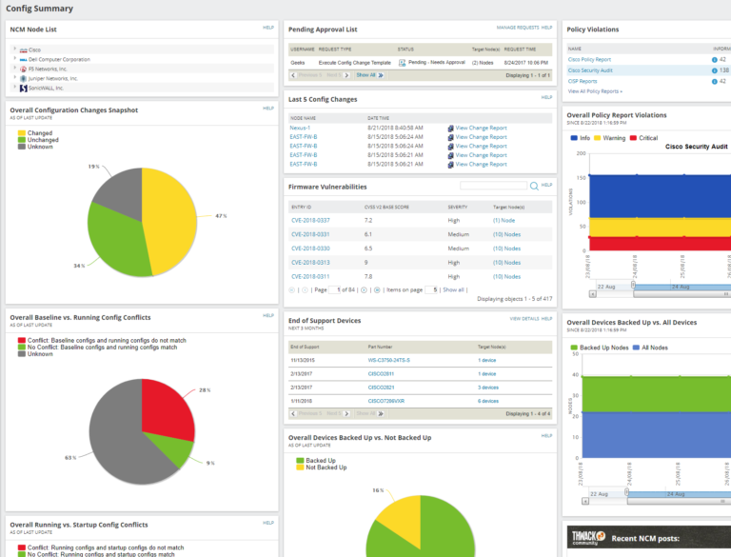Click the Warning legend swatch
Image resolution: width=731 pixels, height=557 pixels.
(597, 138)
